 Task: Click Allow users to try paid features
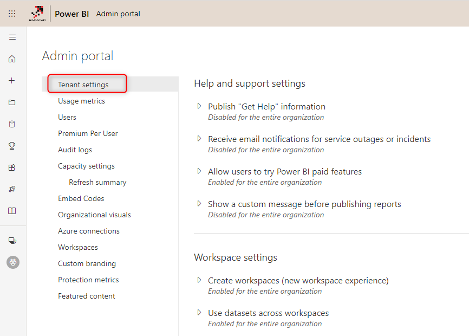284,171
